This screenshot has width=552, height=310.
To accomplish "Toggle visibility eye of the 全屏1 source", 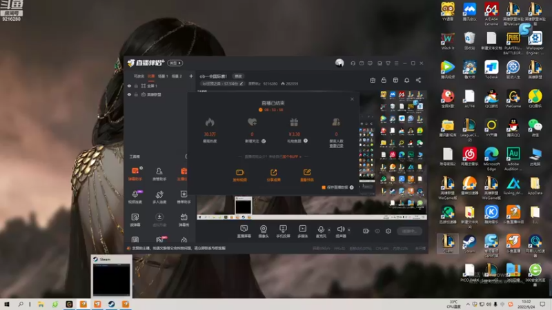I will pyautogui.click(x=129, y=85).
